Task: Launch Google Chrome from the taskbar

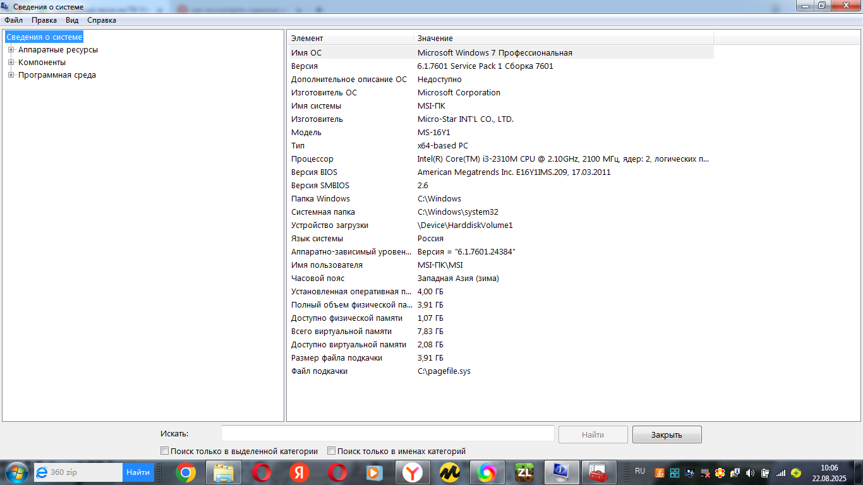Action: 185,472
